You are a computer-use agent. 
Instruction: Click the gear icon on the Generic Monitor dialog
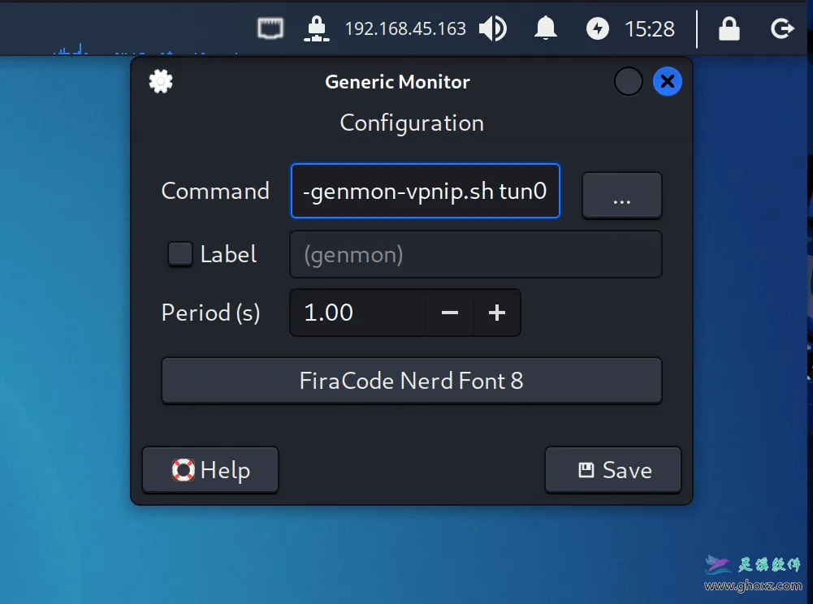[160, 81]
